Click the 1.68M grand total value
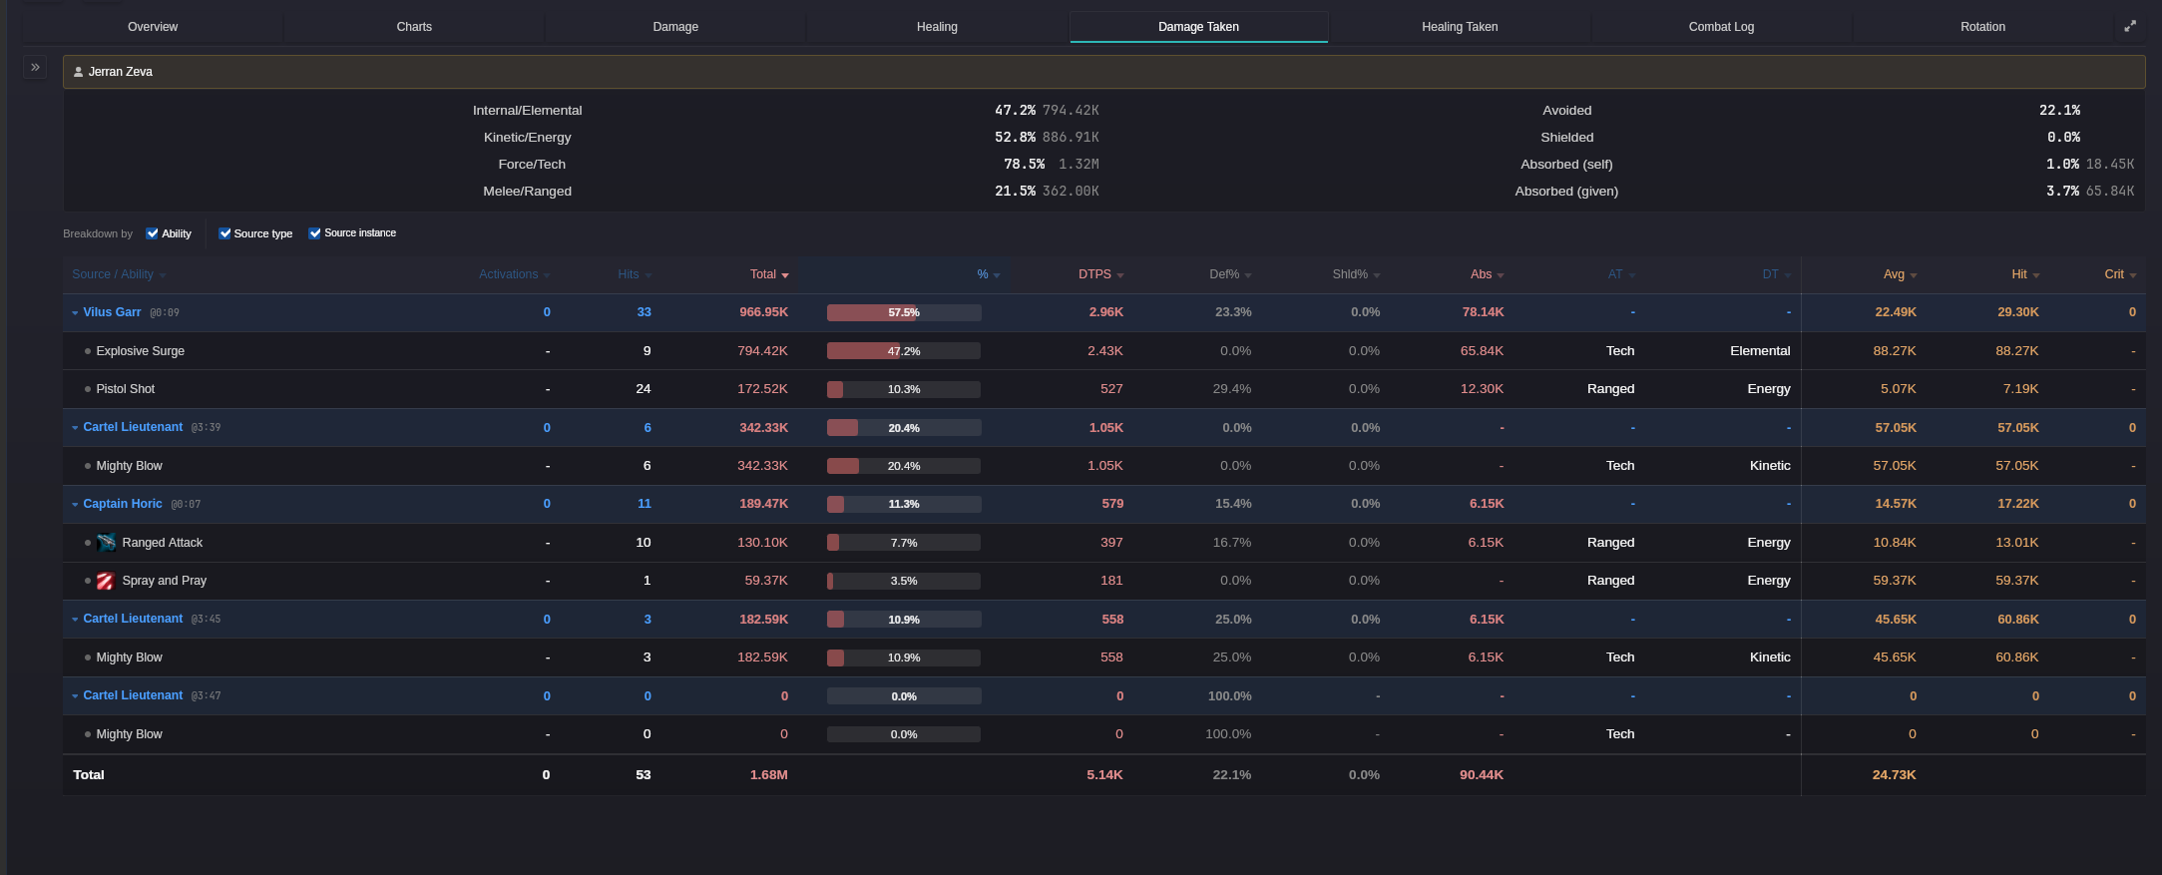This screenshot has width=2162, height=875. 768,775
